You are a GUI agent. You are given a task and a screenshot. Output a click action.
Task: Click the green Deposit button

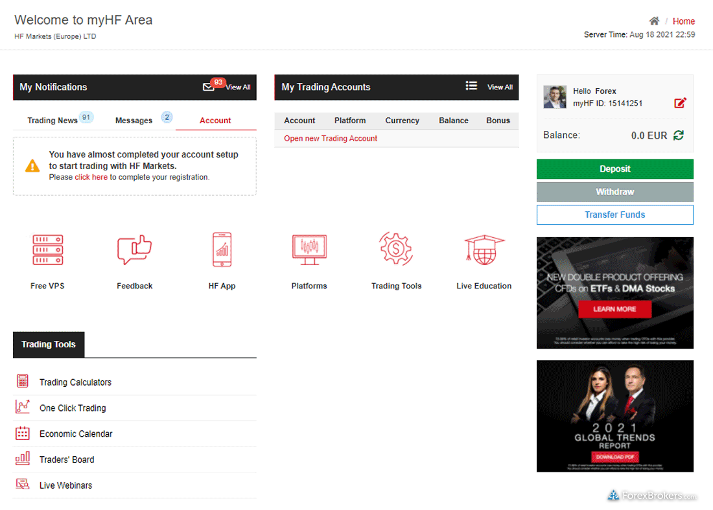click(614, 169)
